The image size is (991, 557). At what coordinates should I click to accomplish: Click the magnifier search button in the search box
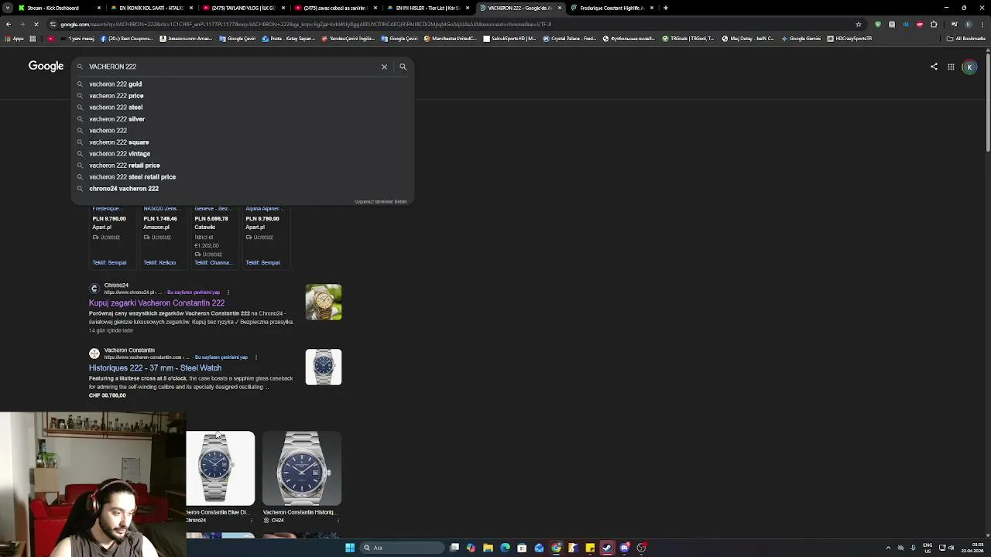pos(403,67)
